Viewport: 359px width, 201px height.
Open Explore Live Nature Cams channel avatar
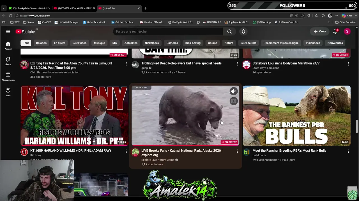pos(135,152)
